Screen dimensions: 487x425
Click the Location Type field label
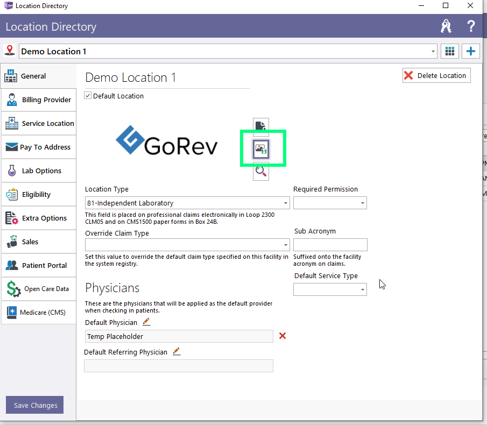point(107,189)
